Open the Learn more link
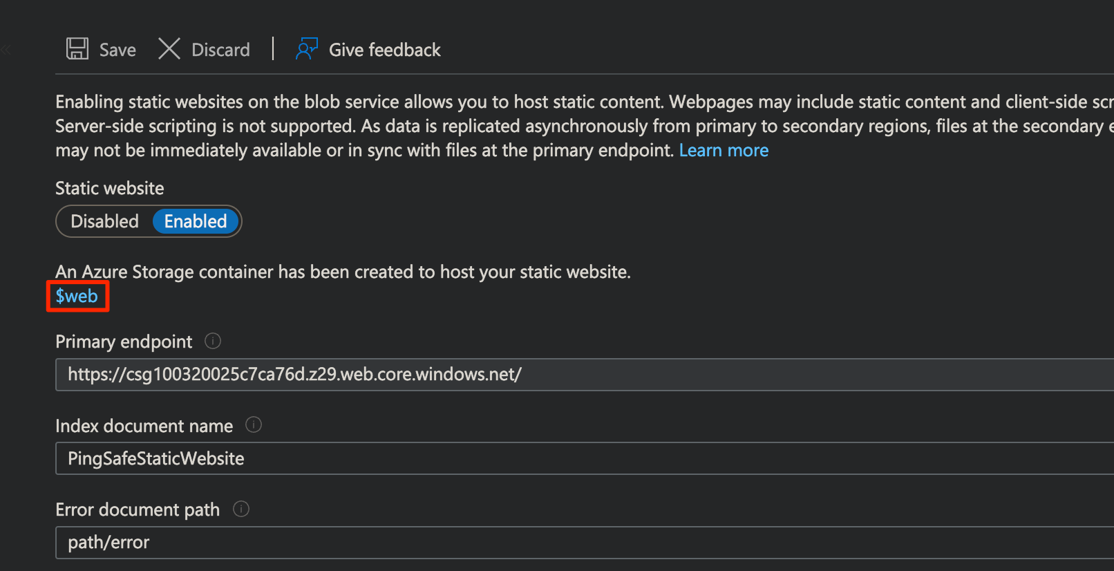The height and width of the screenshot is (571, 1114). click(724, 150)
